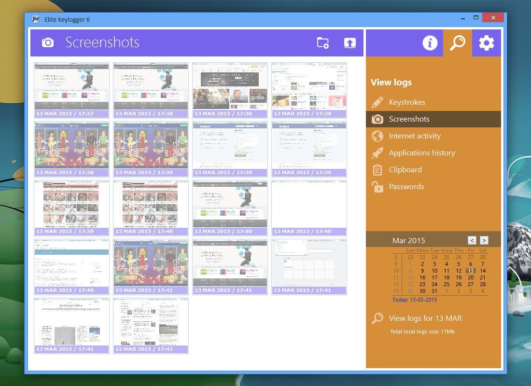Click the globe icon beside Internet activity

[377, 136]
